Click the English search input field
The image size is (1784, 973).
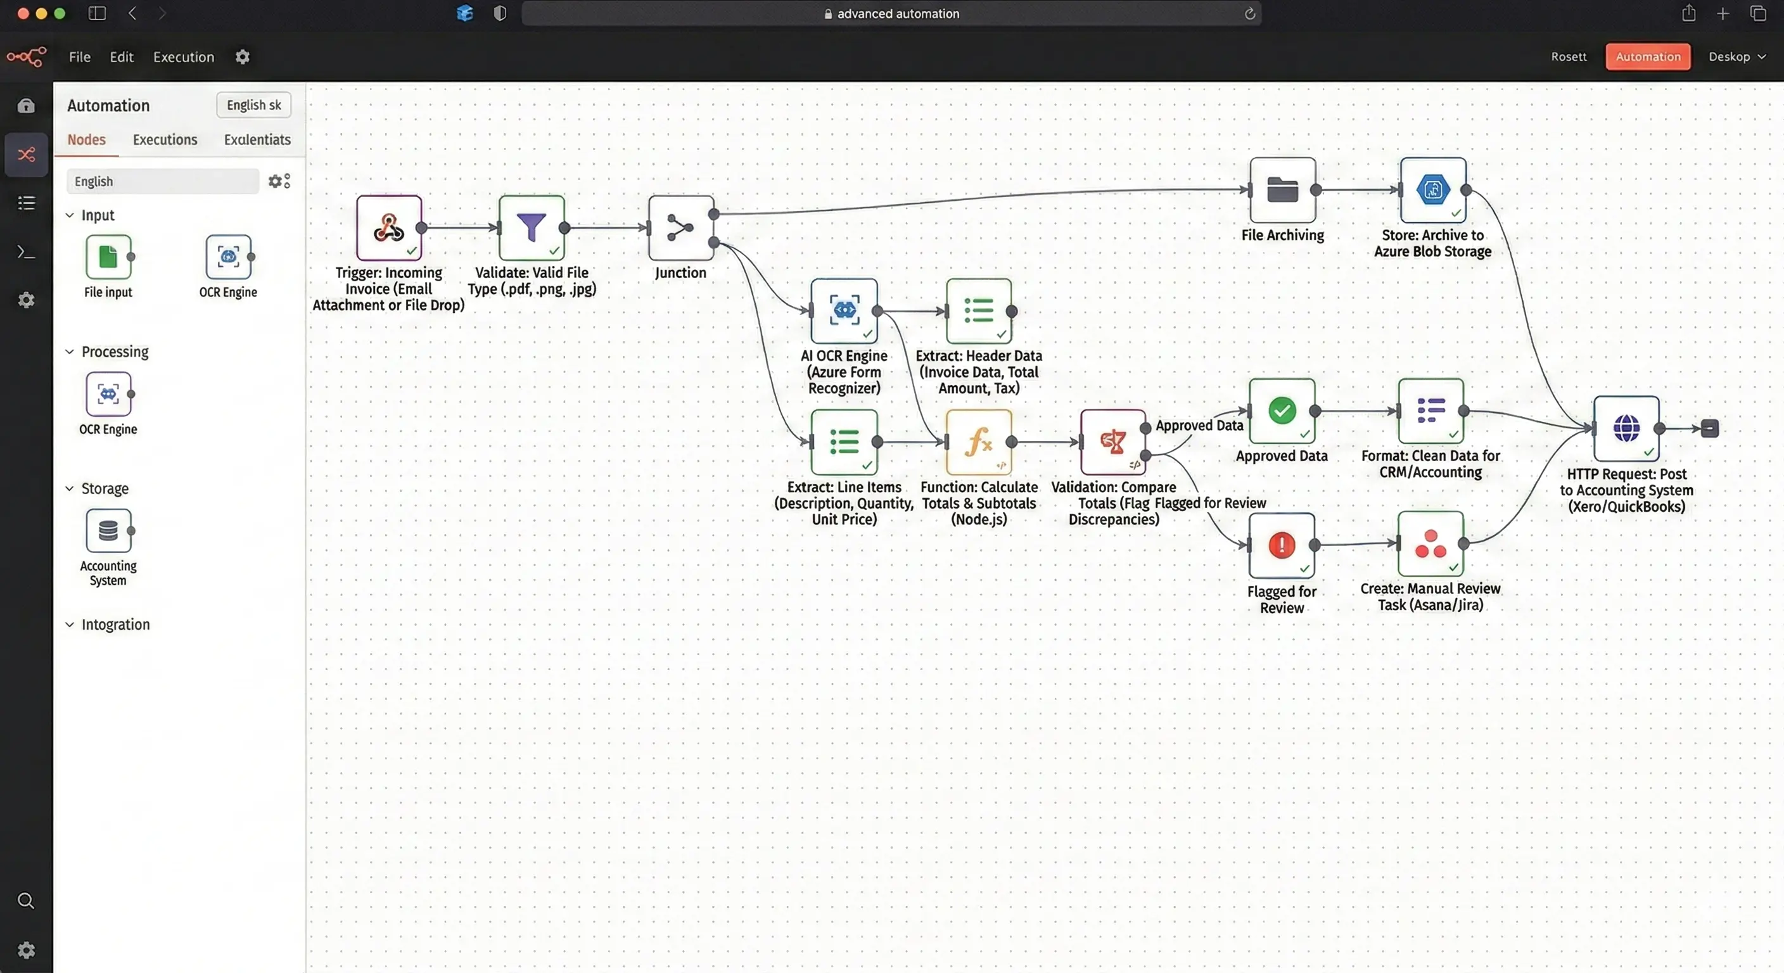click(x=163, y=181)
